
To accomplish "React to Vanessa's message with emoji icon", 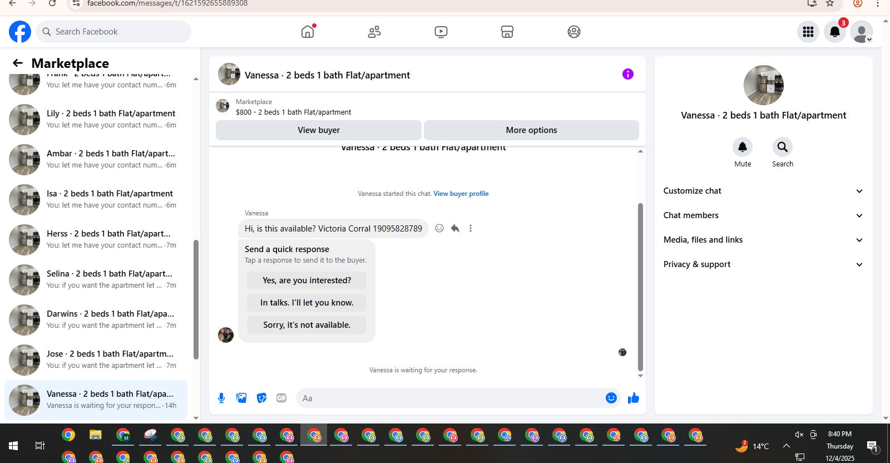I will tap(439, 228).
